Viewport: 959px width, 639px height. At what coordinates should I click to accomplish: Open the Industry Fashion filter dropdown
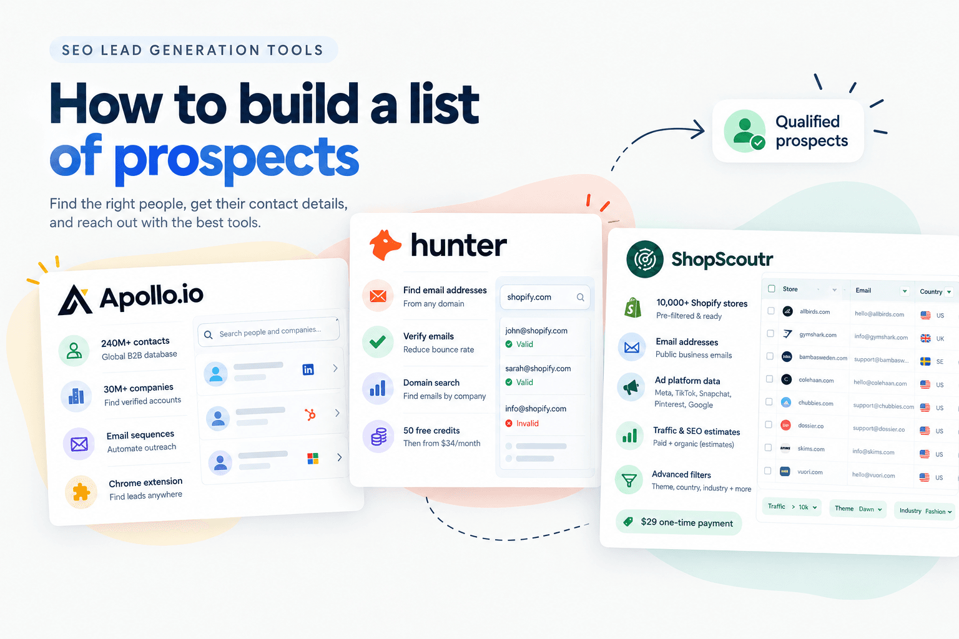point(925,511)
